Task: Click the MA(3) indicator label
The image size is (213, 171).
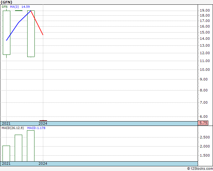Action: point(14,7)
